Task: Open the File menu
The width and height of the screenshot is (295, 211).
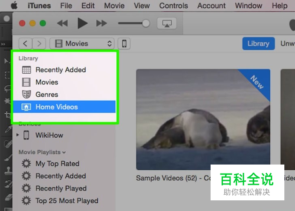Action: [66, 6]
